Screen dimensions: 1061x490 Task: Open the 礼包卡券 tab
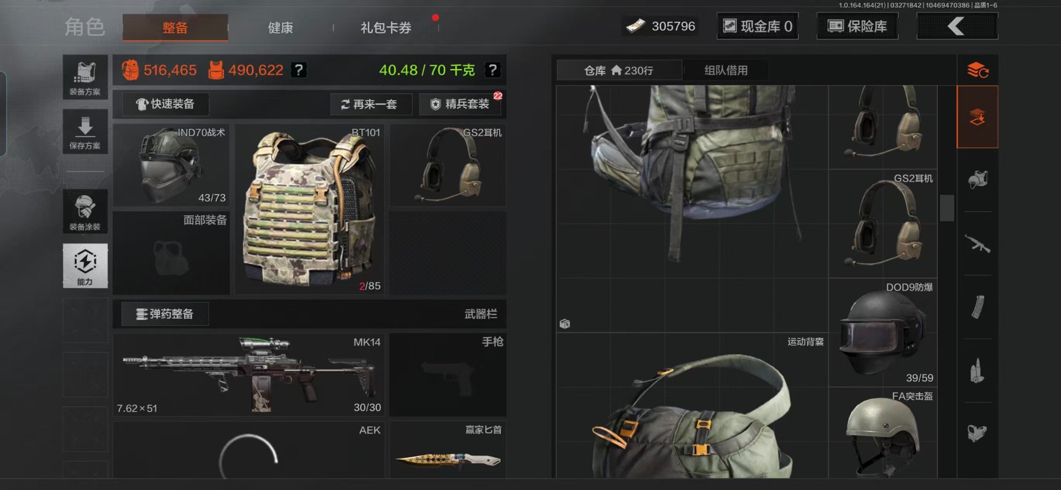[386, 28]
